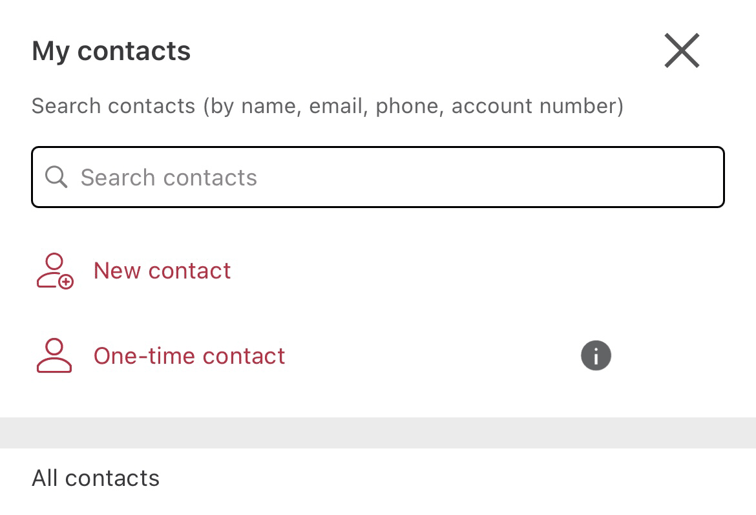Image resolution: width=756 pixels, height=515 pixels.
Task: Click the search hint text mentioning account number
Action: pos(328,106)
